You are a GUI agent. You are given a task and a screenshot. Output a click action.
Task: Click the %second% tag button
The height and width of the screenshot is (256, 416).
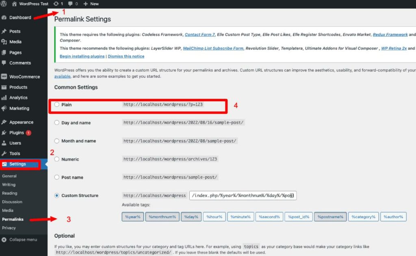point(269,217)
